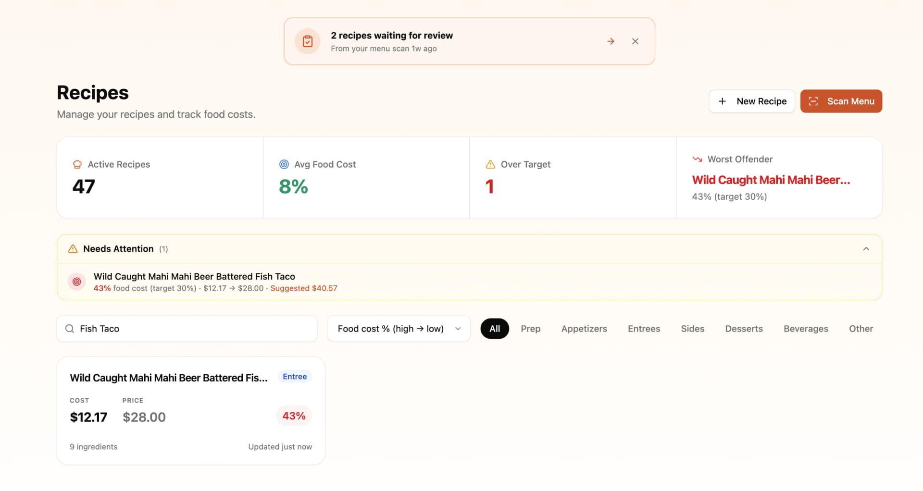Switch to the Entrees category
This screenshot has width=923, height=491.
pos(644,329)
